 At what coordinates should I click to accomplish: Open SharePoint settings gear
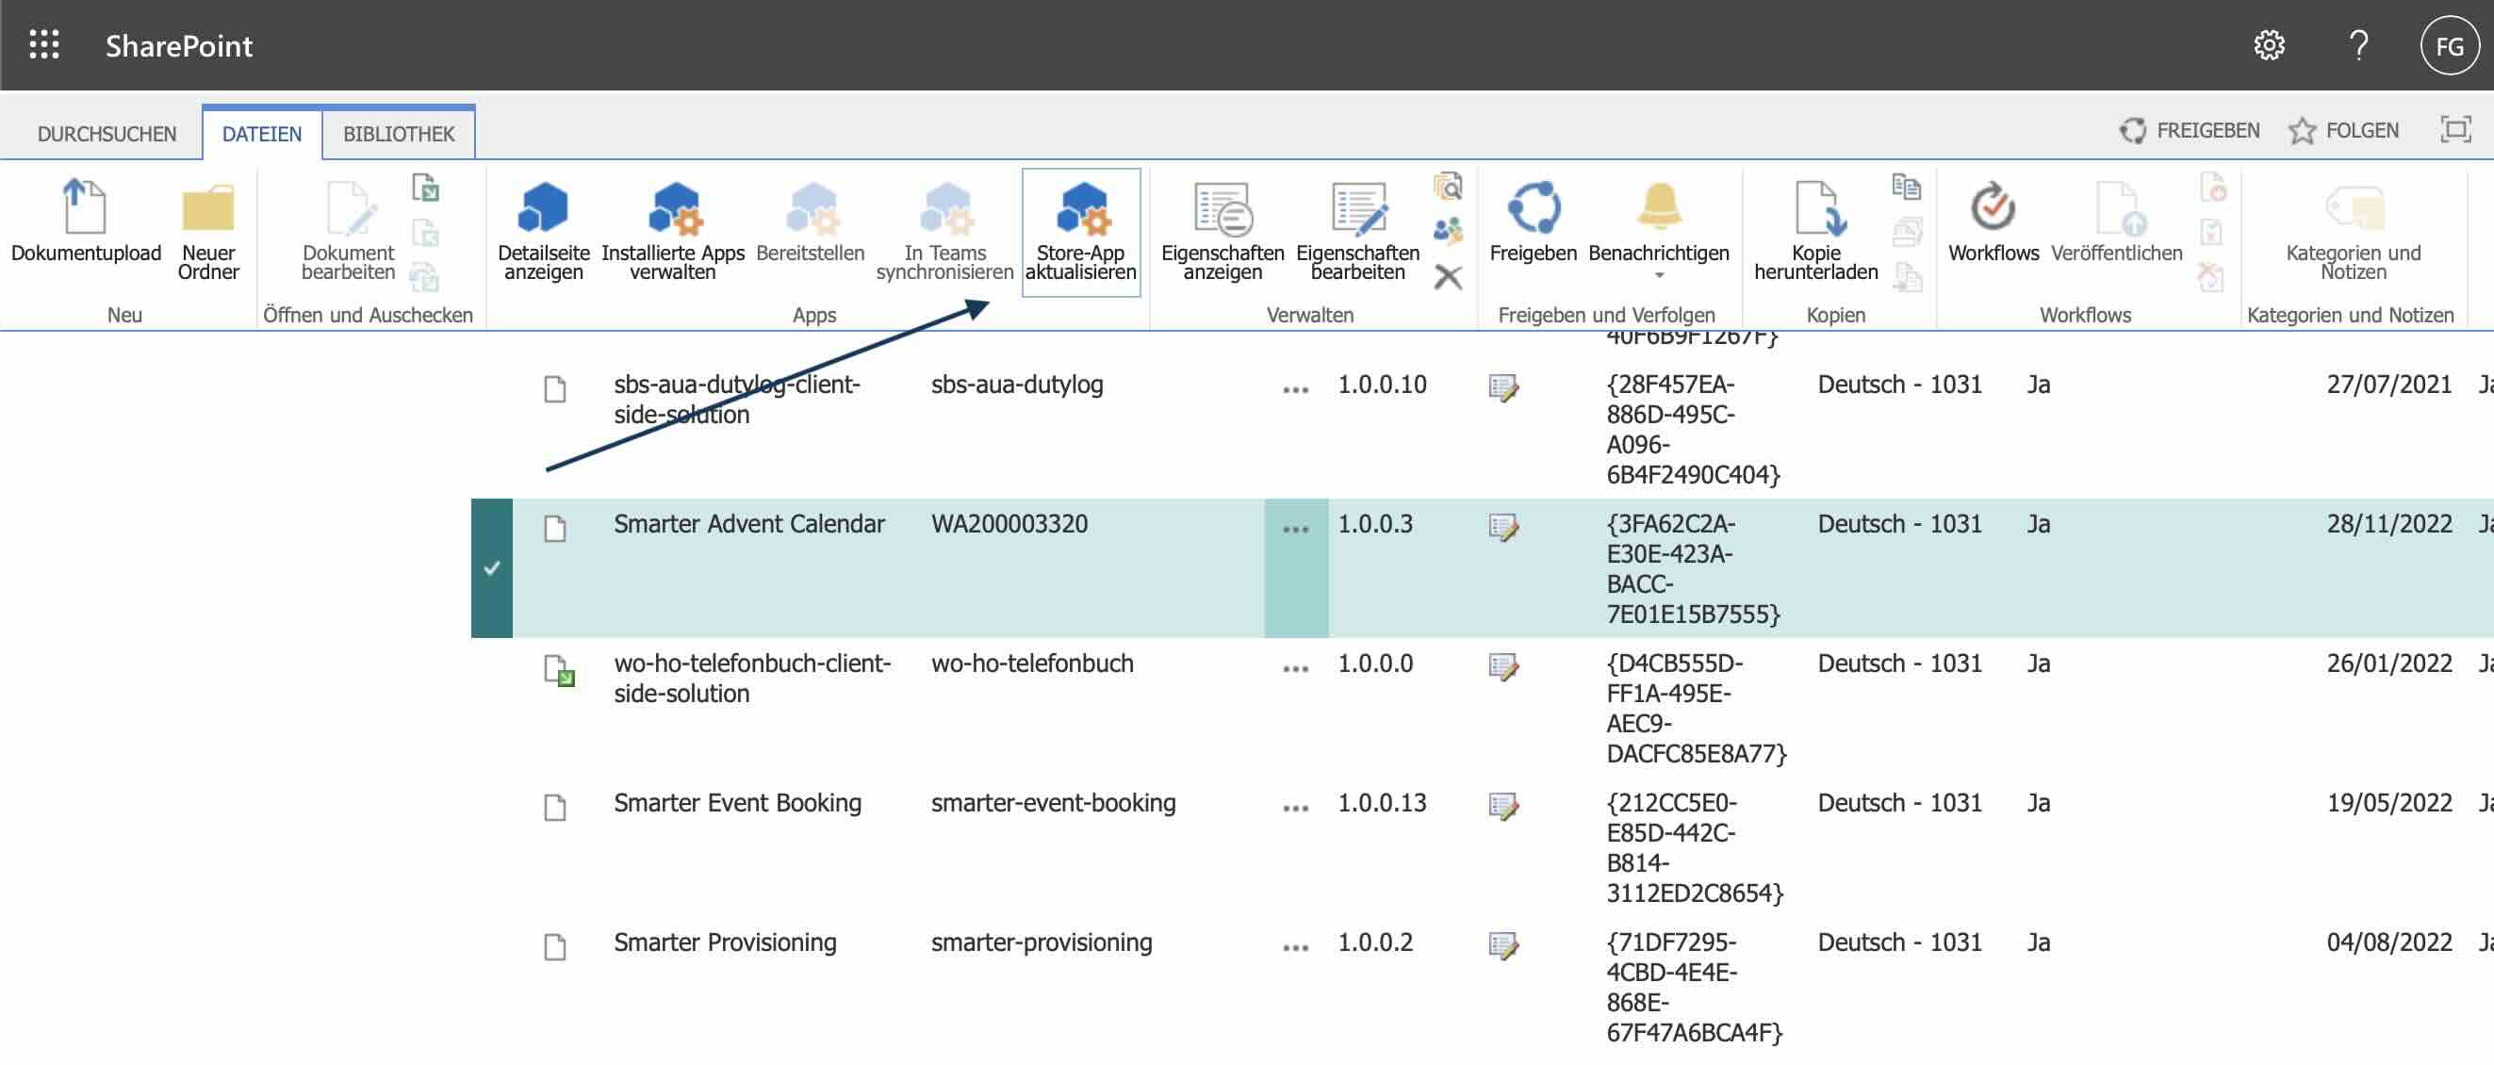coord(2270,44)
